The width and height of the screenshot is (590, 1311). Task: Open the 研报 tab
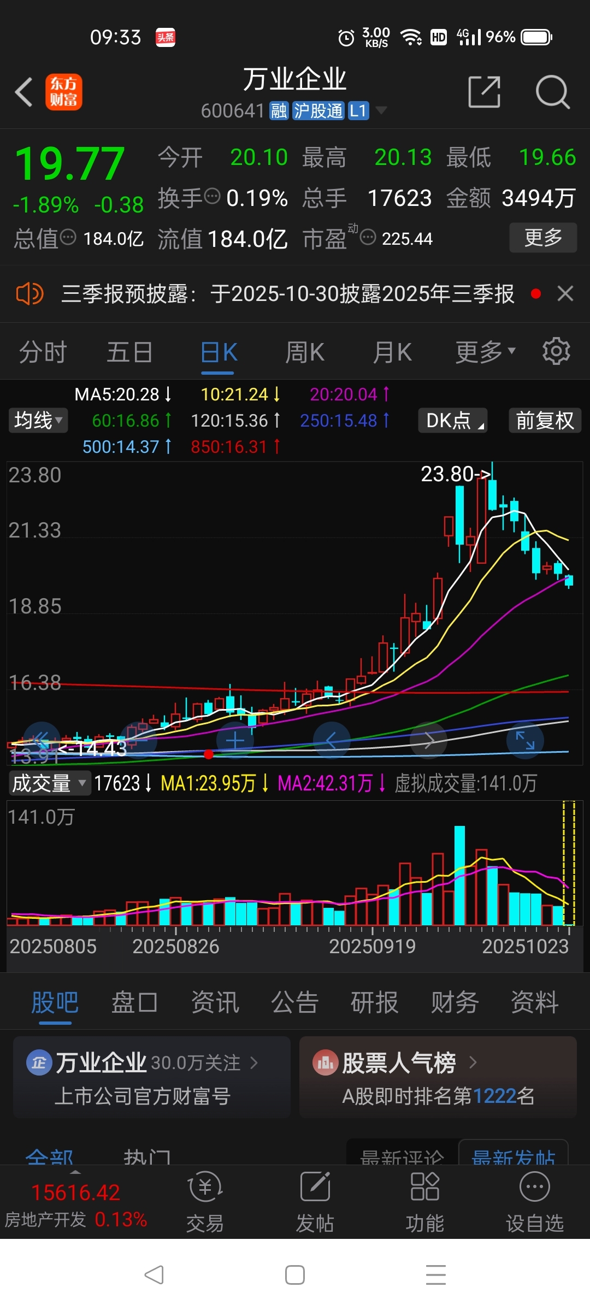coord(374,1002)
